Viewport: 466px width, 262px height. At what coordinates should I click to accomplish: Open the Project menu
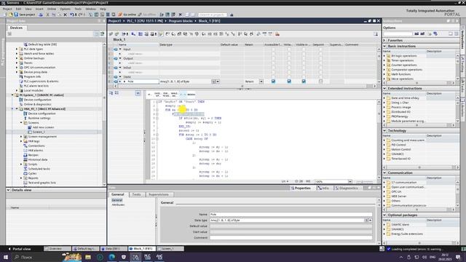(7, 9)
